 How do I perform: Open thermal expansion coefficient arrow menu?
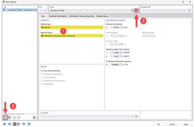point(122,65)
